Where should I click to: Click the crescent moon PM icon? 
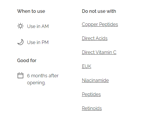tap(20, 42)
